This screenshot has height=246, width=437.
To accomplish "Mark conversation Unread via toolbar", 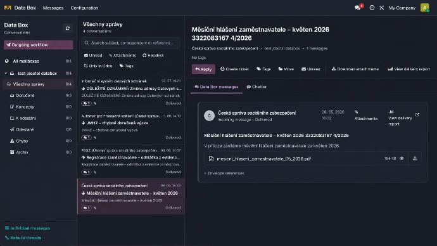I will (311, 69).
